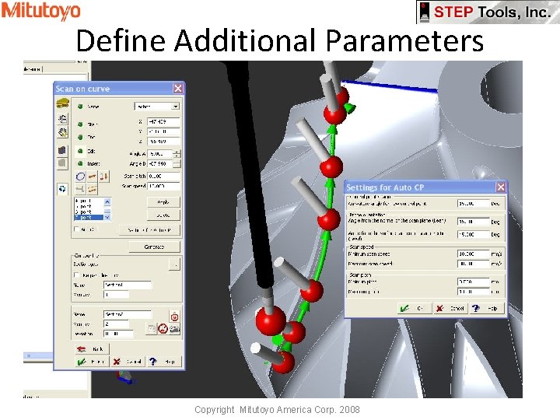Click the curvature angle for new control point field

tap(473, 203)
